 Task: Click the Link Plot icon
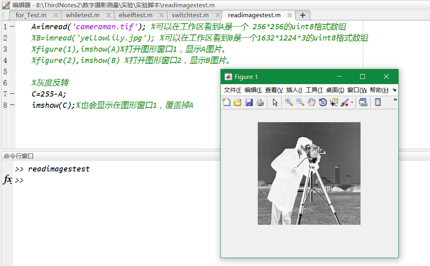363,102
